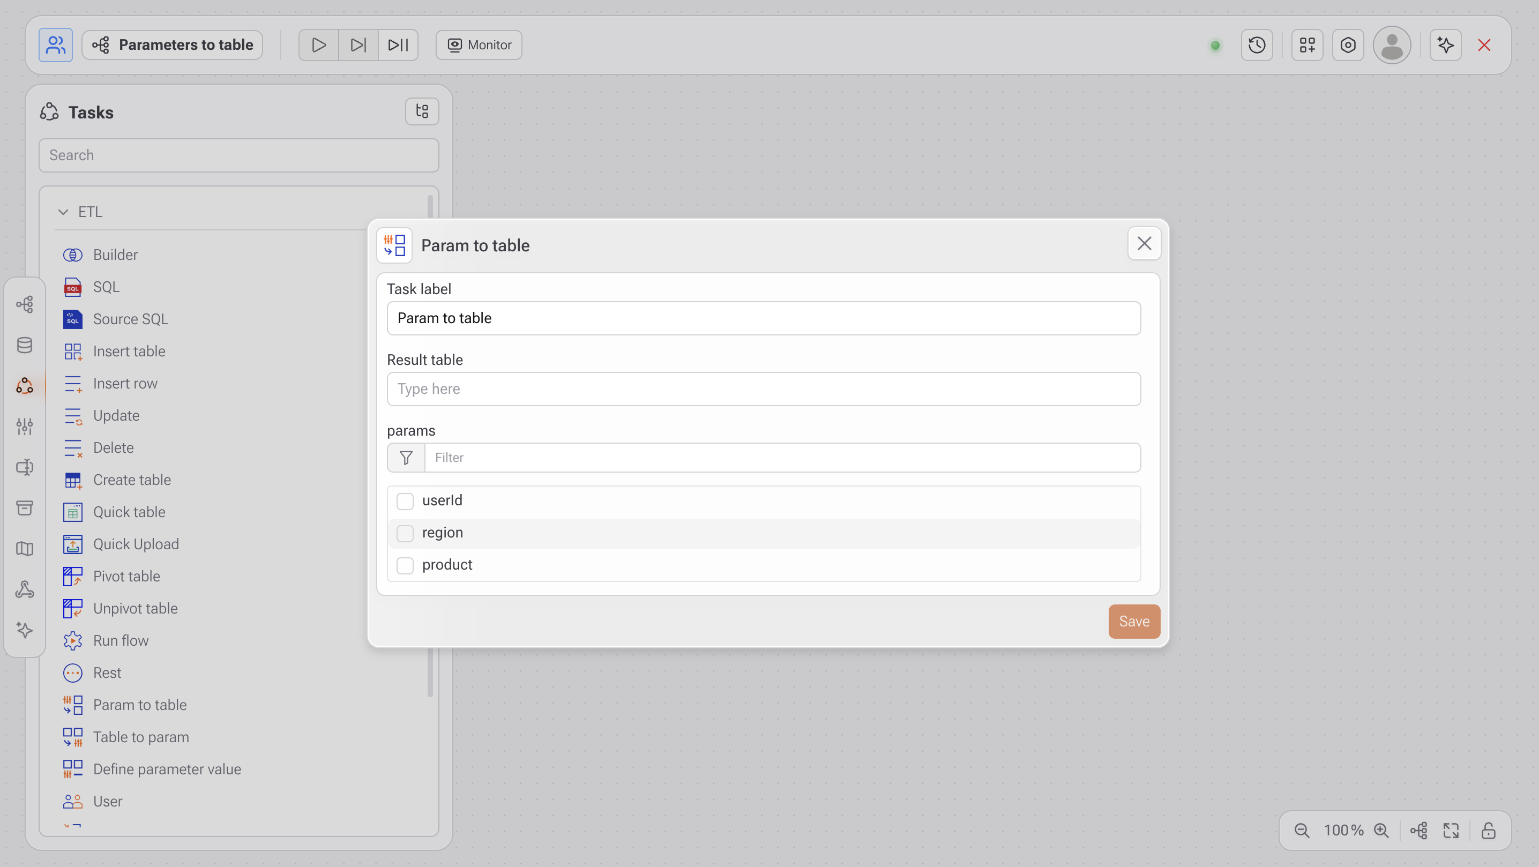Open the Monitor button
Screen dimensions: 1539x867
coord(479,45)
